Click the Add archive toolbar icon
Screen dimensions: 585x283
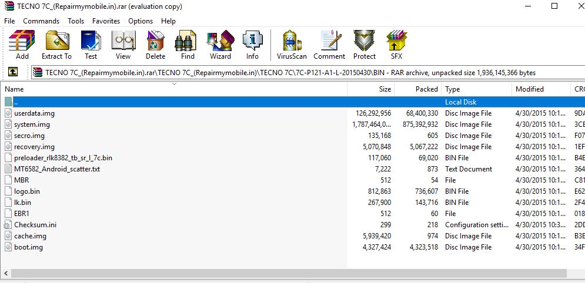pos(22,45)
